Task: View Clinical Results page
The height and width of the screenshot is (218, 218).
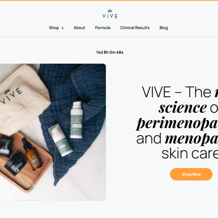Action: 135,28
